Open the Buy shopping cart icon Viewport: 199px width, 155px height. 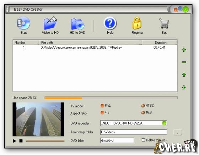[164, 23]
